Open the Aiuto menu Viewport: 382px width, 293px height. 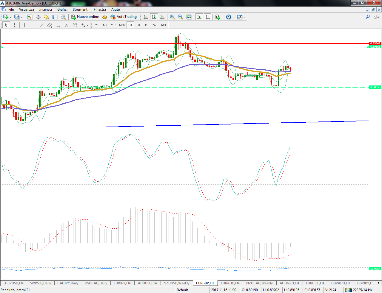[x=115, y=10]
